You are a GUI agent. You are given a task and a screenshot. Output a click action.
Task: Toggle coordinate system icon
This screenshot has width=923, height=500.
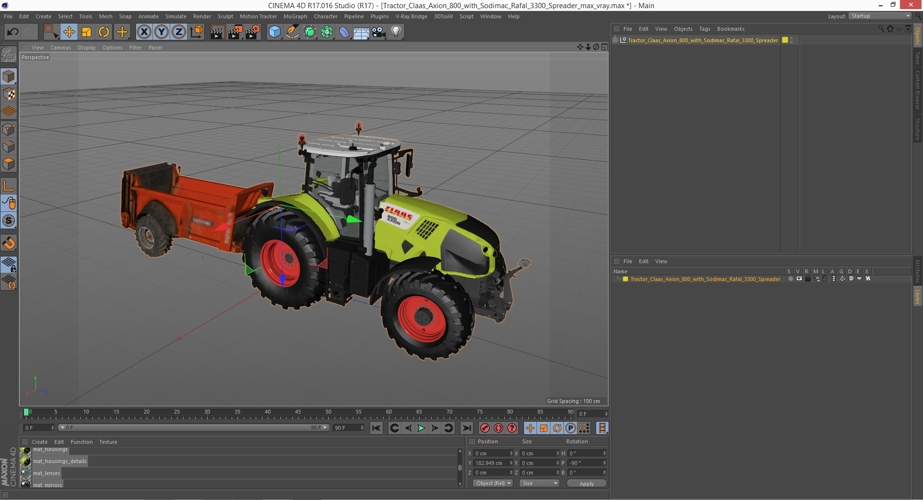click(197, 32)
